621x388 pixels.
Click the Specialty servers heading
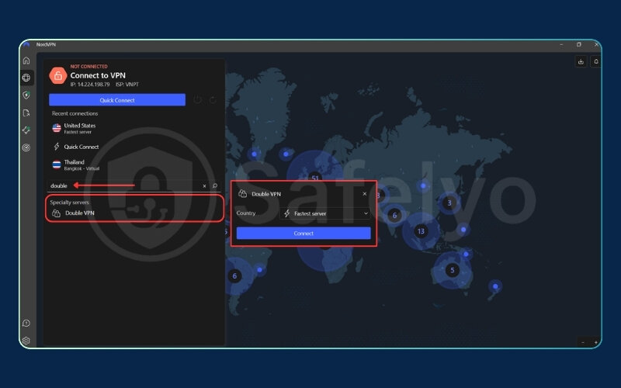(69, 203)
